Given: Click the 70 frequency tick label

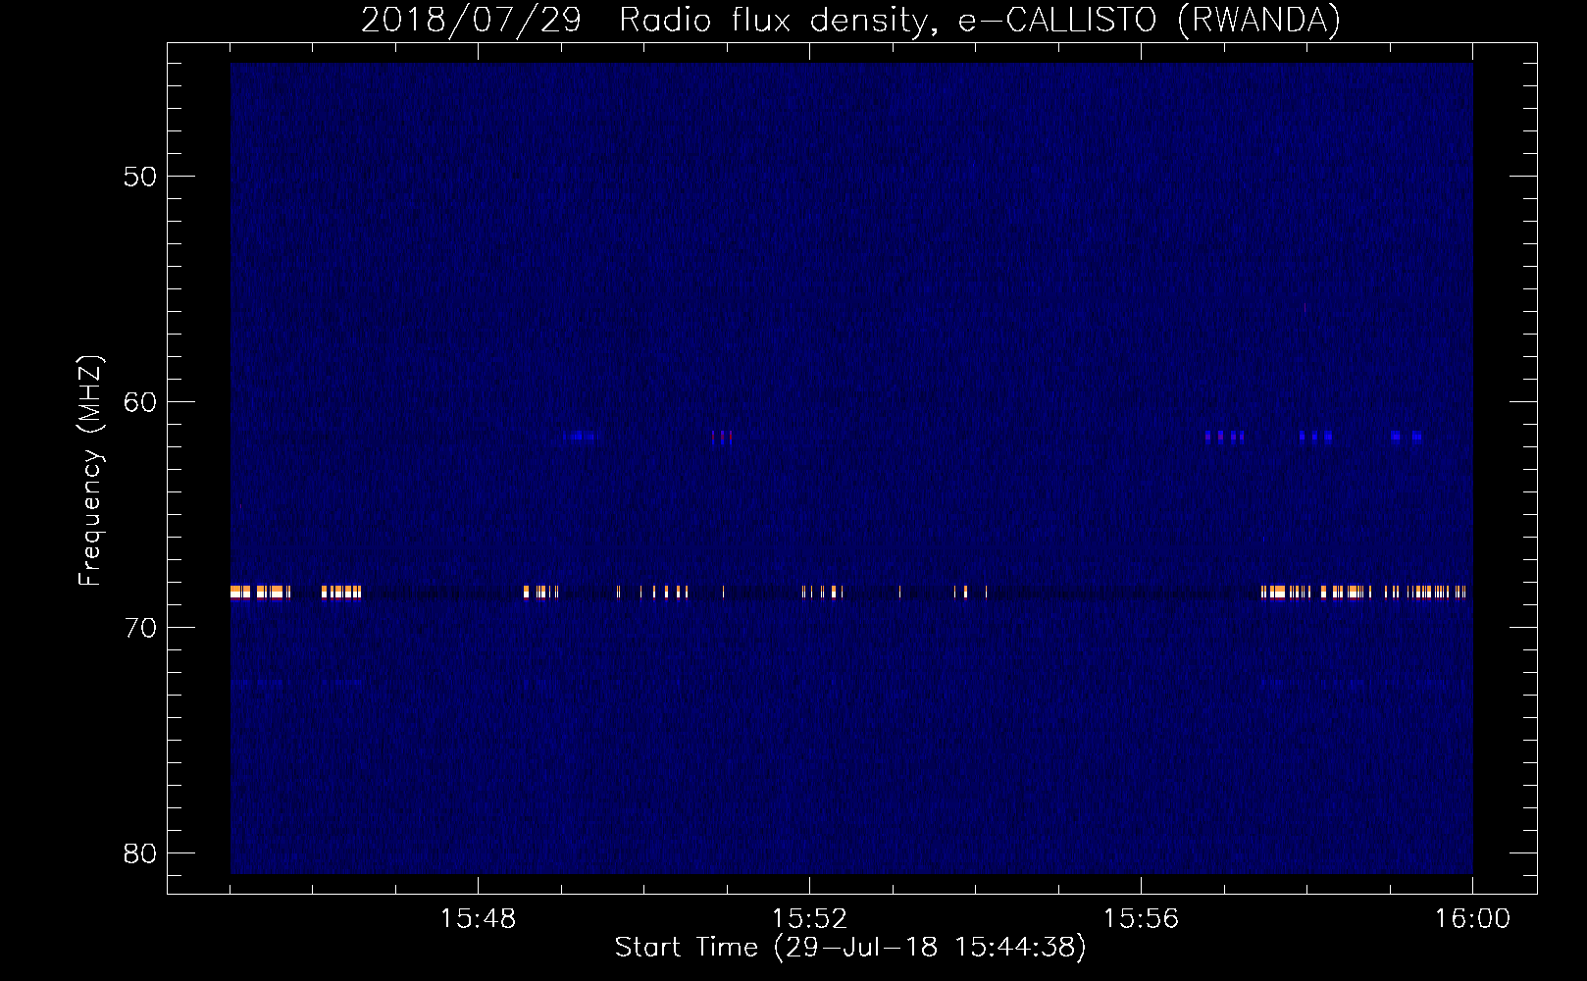Looking at the screenshot, I should click(x=140, y=628).
